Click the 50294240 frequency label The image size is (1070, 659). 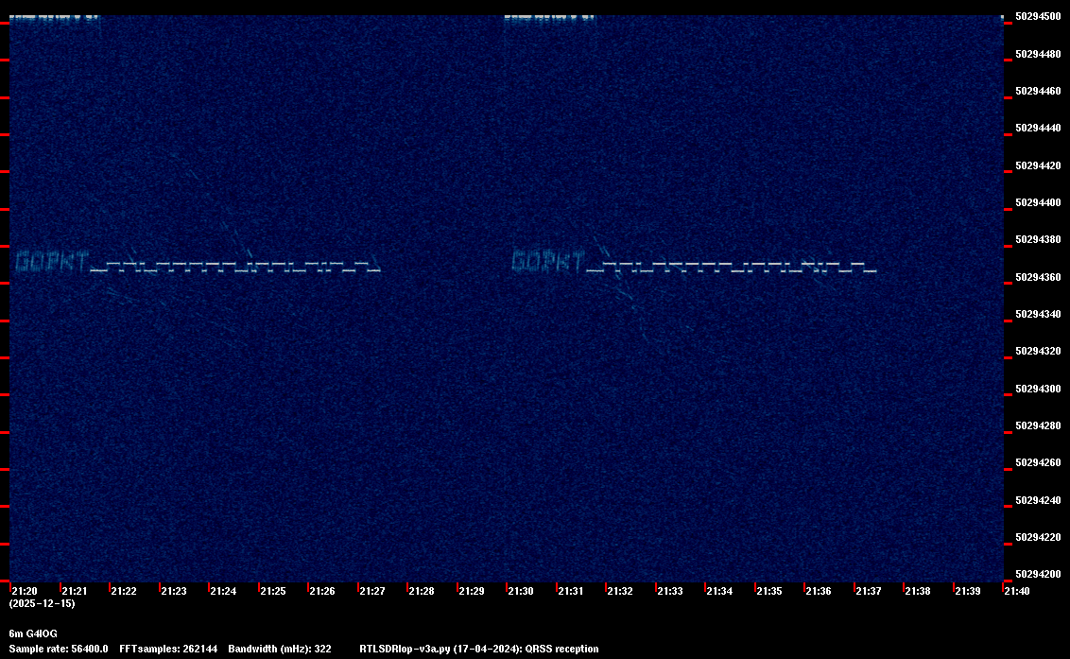pyautogui.click(x=1038, y=500)
